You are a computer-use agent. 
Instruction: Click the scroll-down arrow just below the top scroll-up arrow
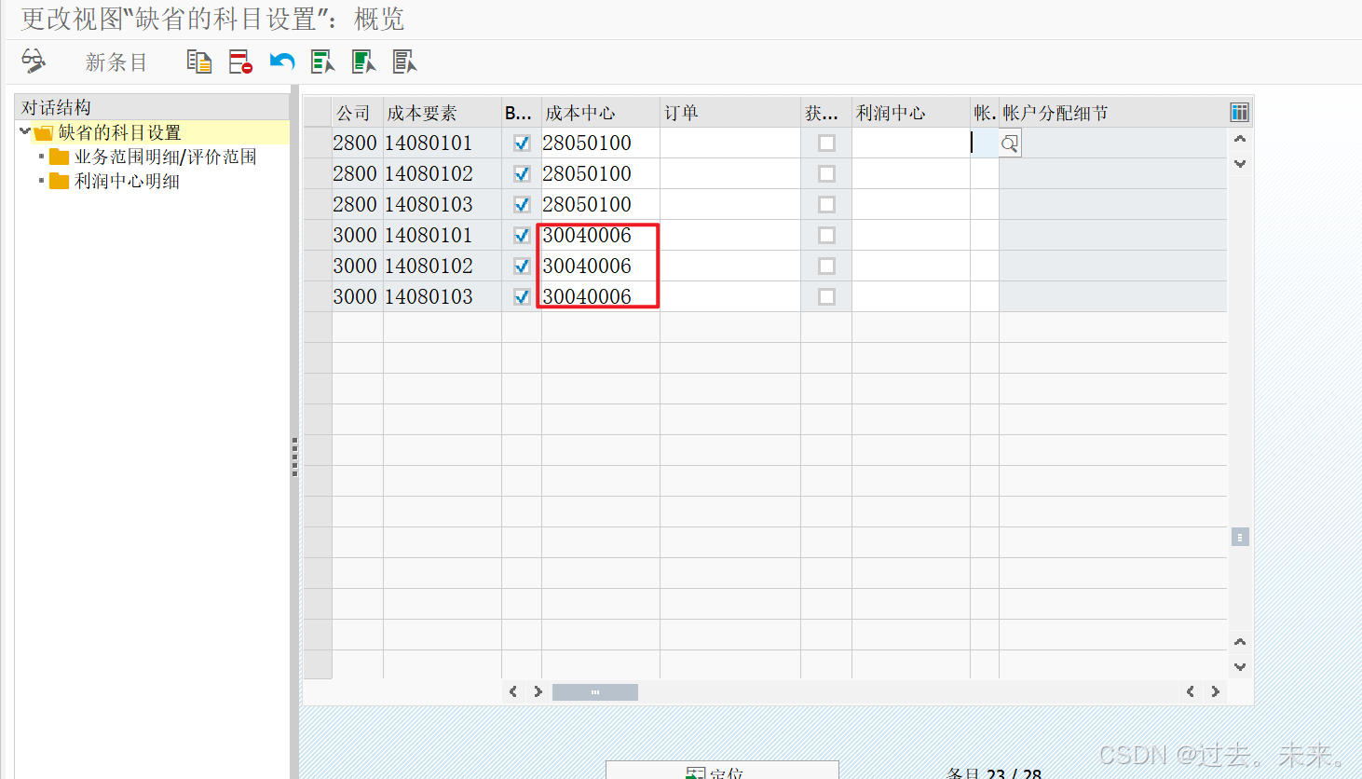(1240, 164)
